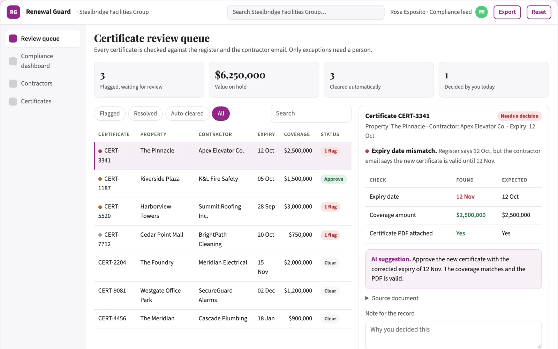This screenshot has width=558, height=349.
Task: Select the CERT-2204 The Foundry row
Action: [x=223, y=267]
